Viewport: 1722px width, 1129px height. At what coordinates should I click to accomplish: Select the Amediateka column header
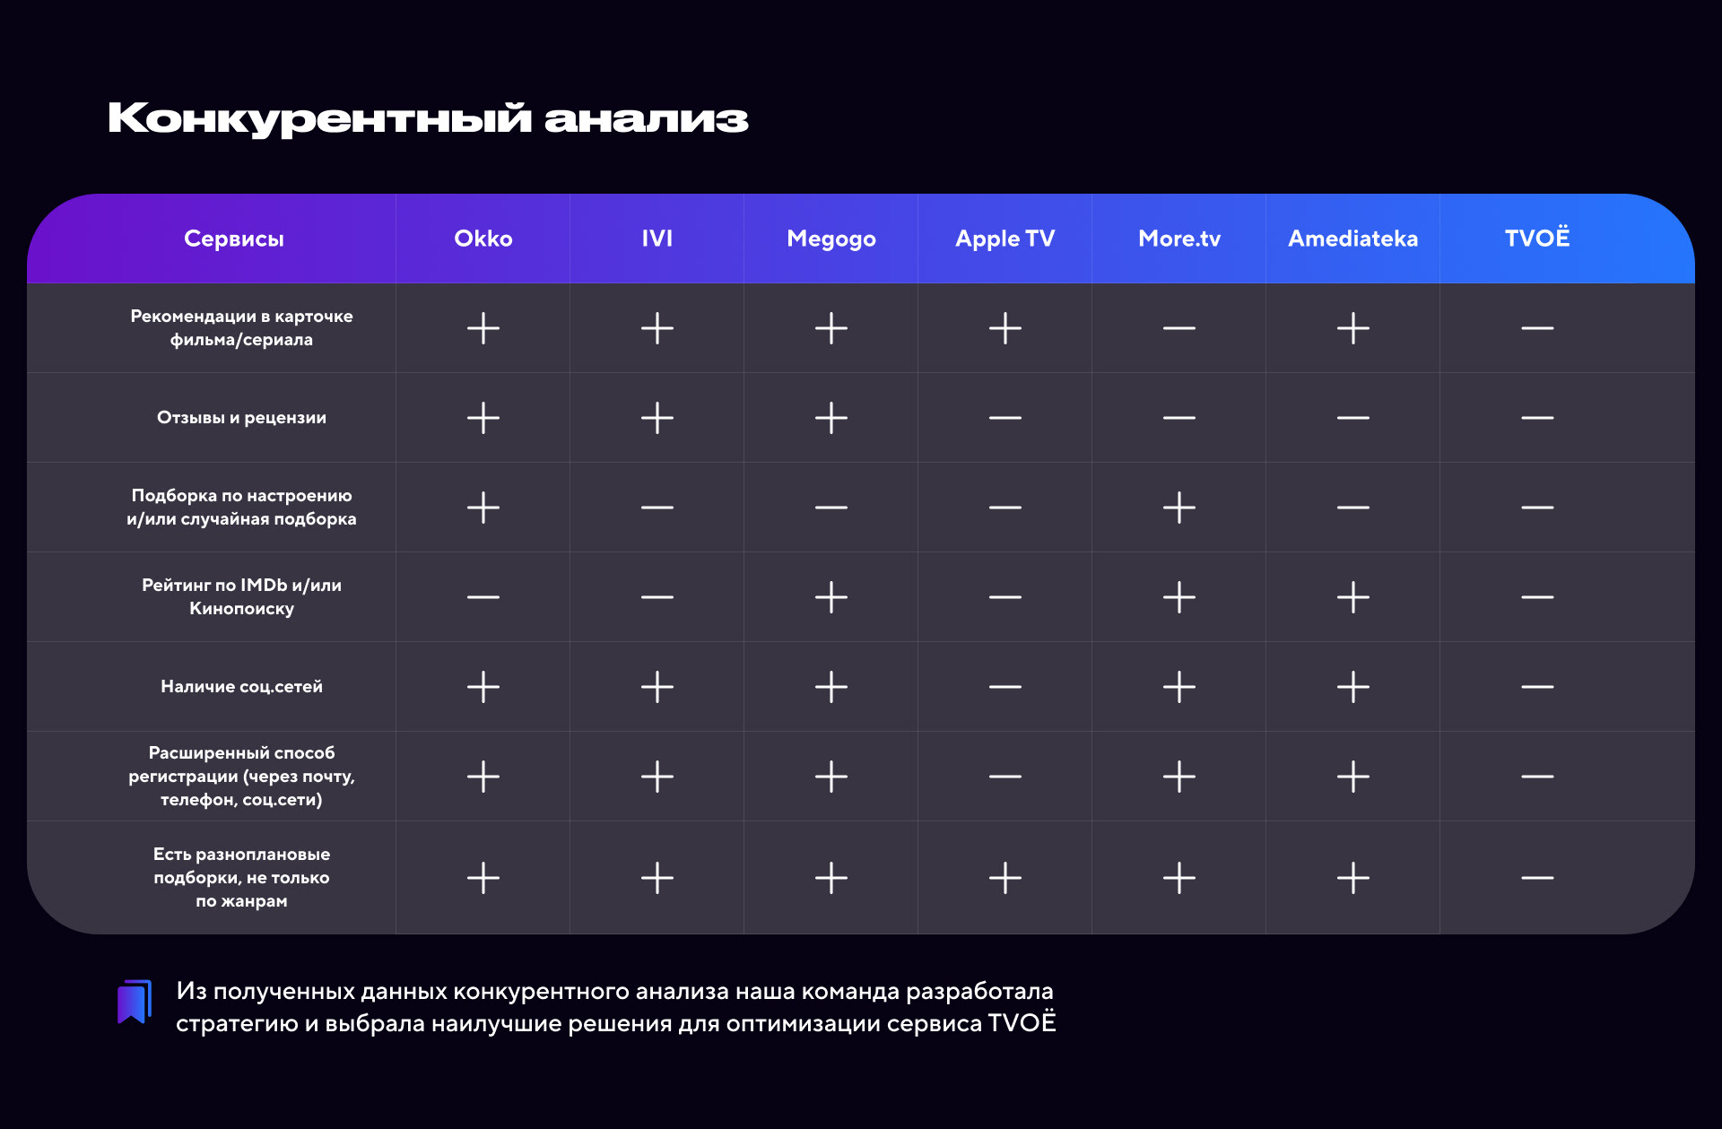click(x=1353, y=239)
